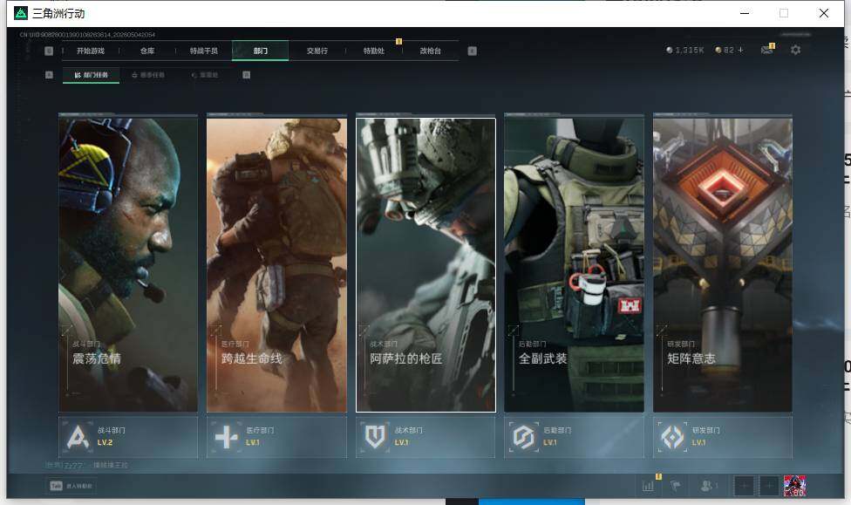This screenshot has width=851, height=505.
Task: Select the 部门 tab
Action: coord(261,51)
